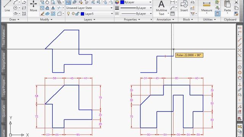Expand the Draw panel
The image size is (244, 137).
click(14, 19)
